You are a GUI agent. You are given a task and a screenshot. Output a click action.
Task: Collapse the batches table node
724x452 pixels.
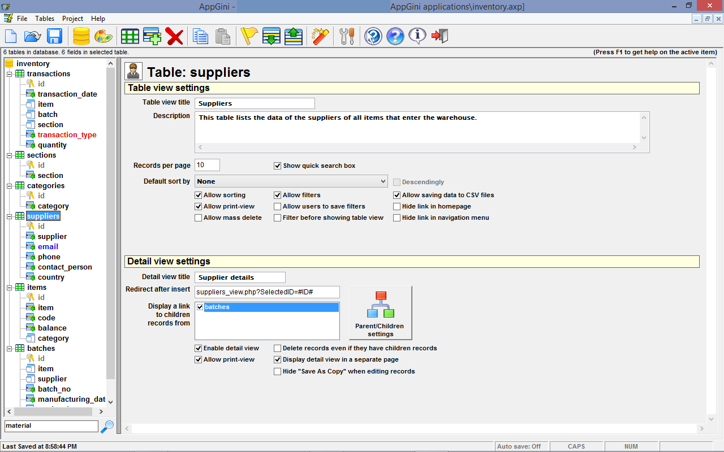tap(9, 349)
